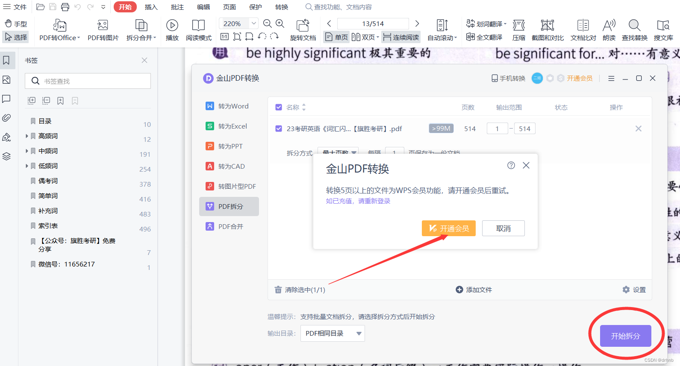Toggle continuous reading mode
This screenshot has height=366, width=680.
401,37
